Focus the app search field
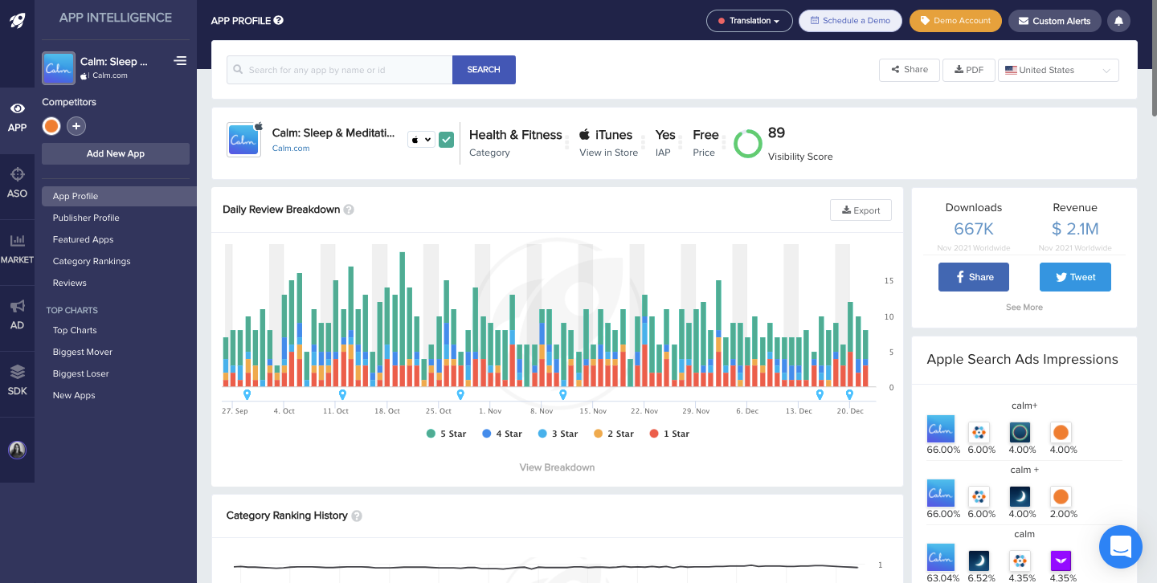Image resolution: width=1157 pixels, height=583 pixels. click(x=340, y=70)
